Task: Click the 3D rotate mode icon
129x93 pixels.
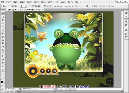Action: coord(100,6)
